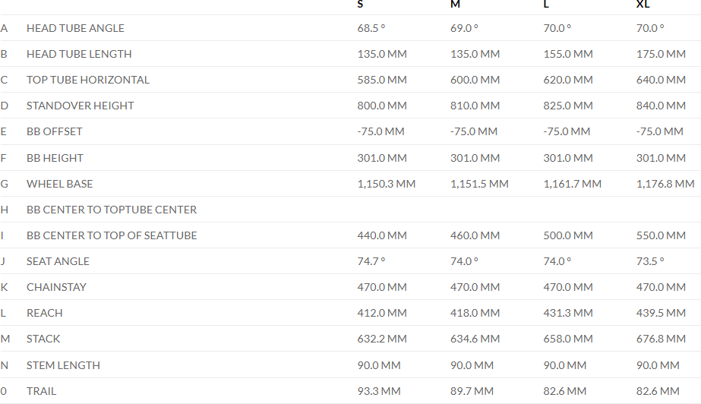Select the BB OFFSET row label

(54, 131)
